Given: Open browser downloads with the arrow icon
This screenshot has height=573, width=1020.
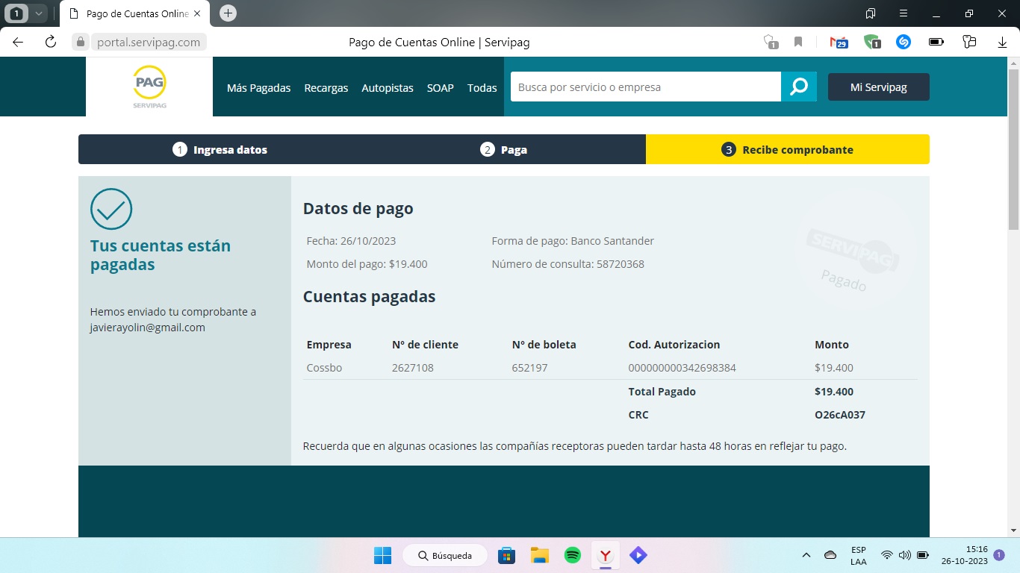Looking at the screenshot, I should point(1001,42).
